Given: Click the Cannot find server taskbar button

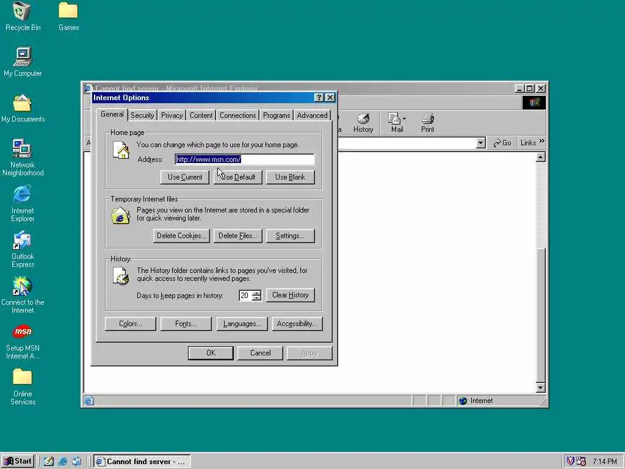Looking at the screenshot, I should click(x=142, y=462).
